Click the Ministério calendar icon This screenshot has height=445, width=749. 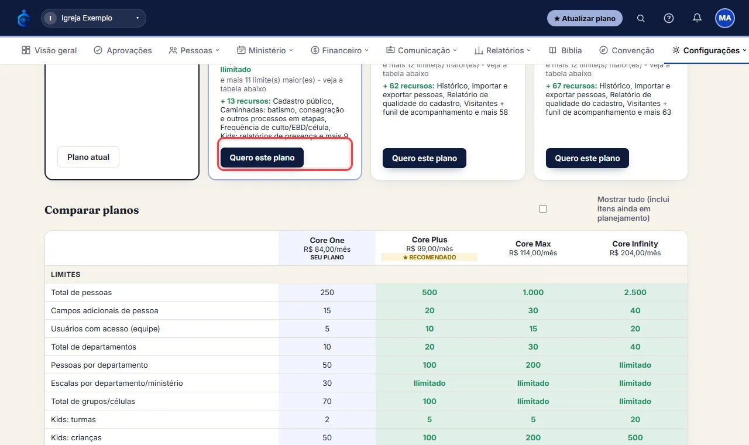tap(241, 50)
